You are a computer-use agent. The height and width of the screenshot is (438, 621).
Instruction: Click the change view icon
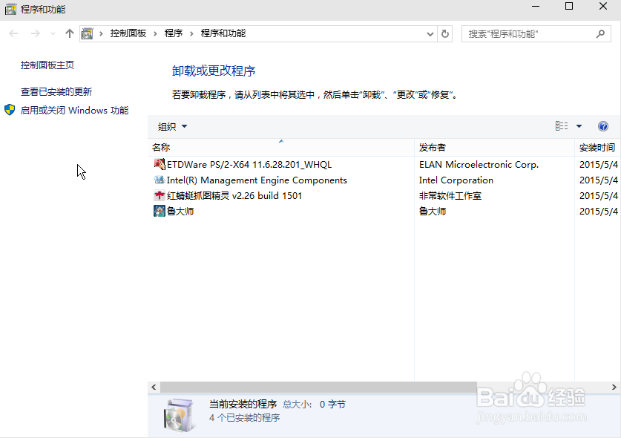pyautogui.click(x=561, y=126)
